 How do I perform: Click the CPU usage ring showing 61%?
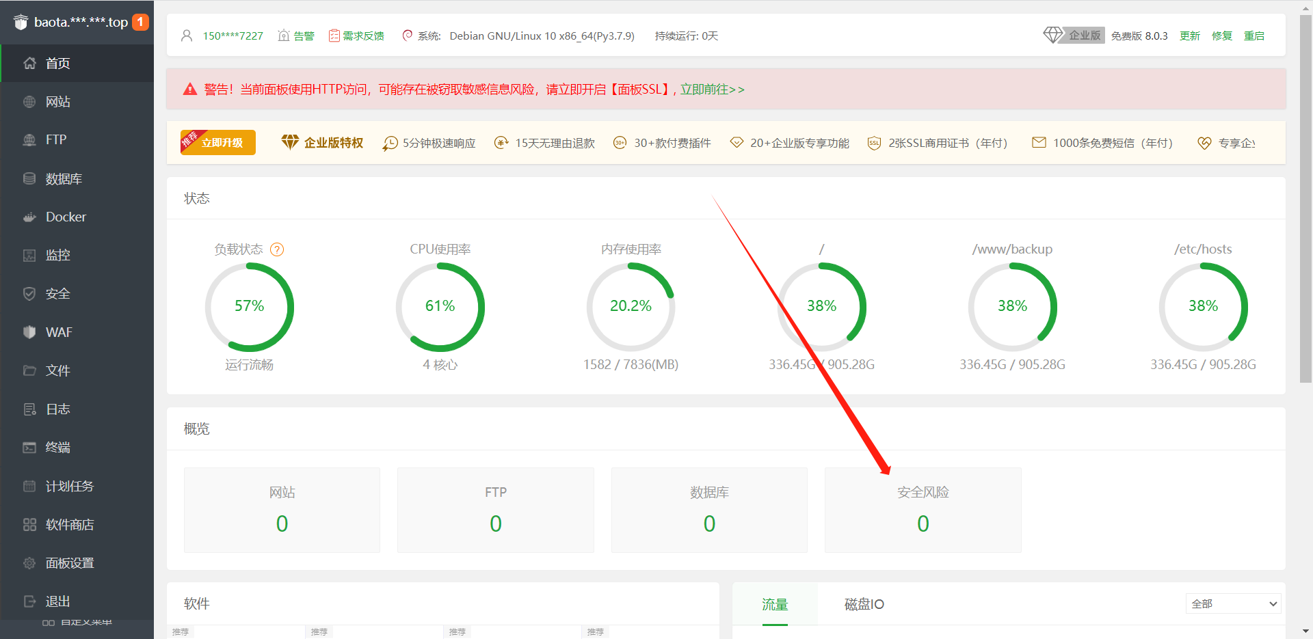point(440,306)
